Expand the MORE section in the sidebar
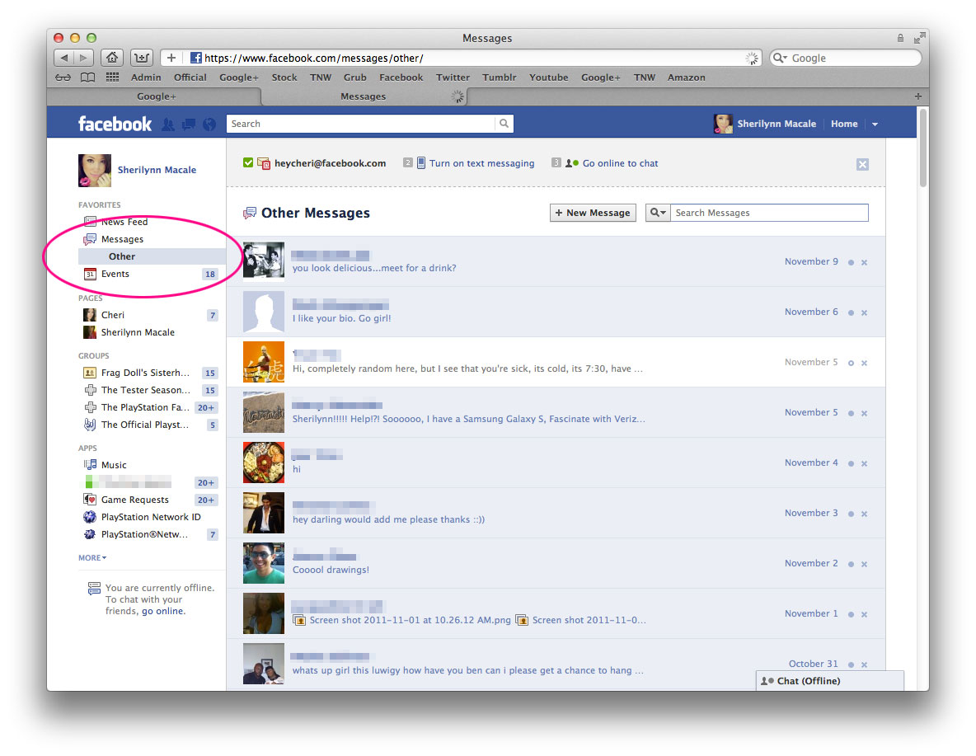Image resolution: width=976 pixels, height=756 pixels. pos(92,558)
